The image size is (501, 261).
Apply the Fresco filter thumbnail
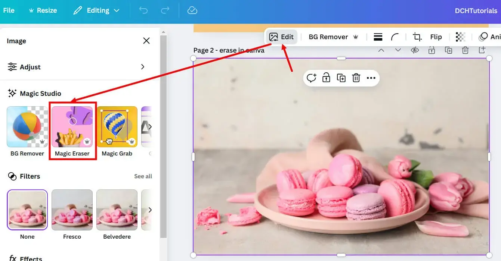pos(72,210)
